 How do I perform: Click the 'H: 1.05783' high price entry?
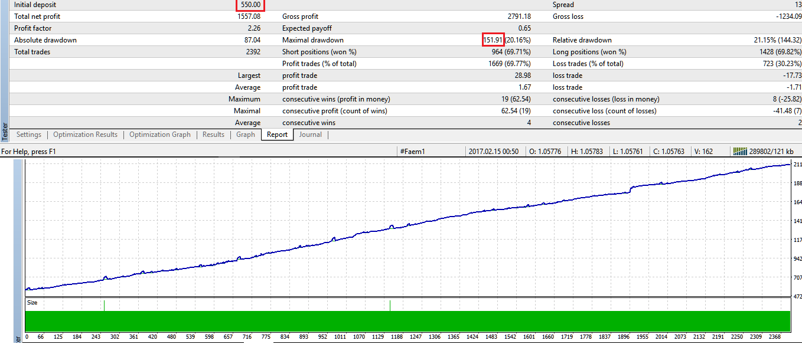click(588, 152)
